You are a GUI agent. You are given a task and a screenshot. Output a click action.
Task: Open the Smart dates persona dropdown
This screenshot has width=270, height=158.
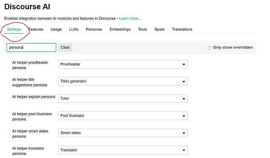click(x=123, y=133)
